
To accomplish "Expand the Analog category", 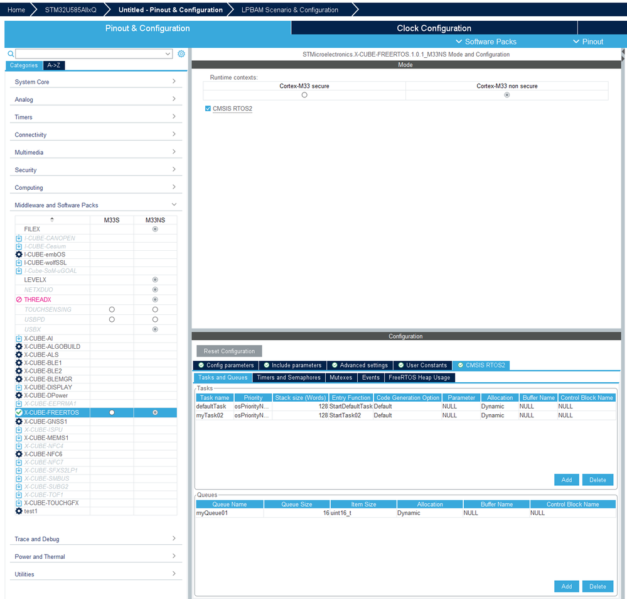I will pos(95,99).
